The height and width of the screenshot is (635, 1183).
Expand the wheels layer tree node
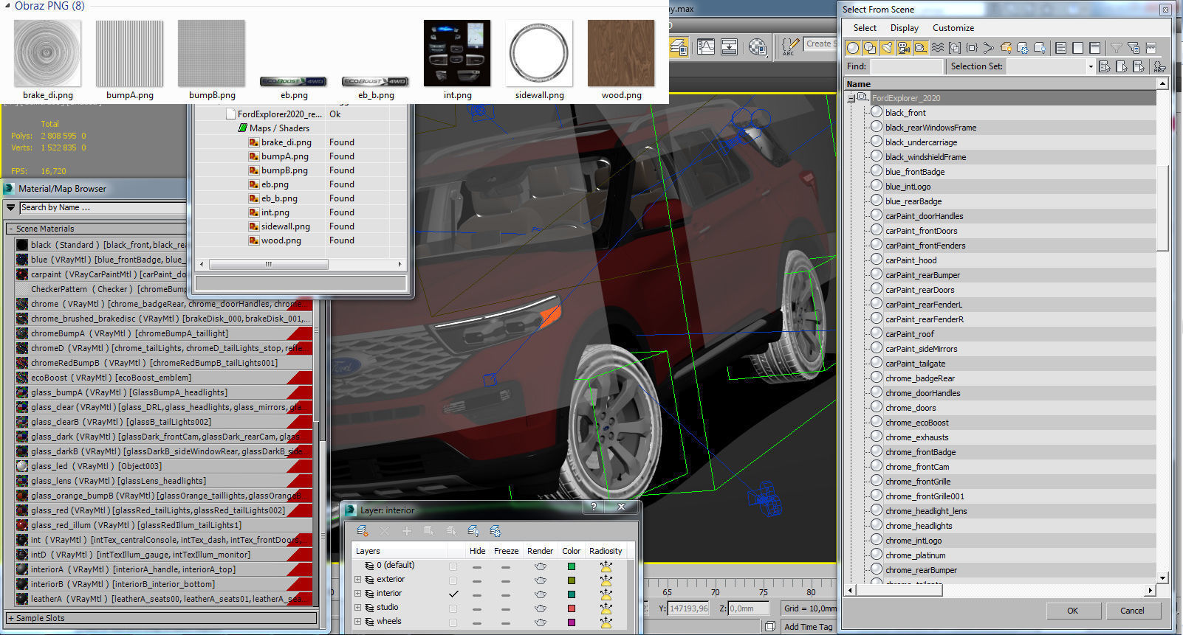click(358, 622)
